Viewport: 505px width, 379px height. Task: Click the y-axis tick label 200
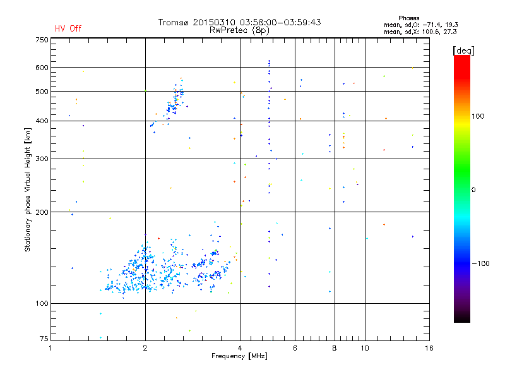[x=42, y=212]
